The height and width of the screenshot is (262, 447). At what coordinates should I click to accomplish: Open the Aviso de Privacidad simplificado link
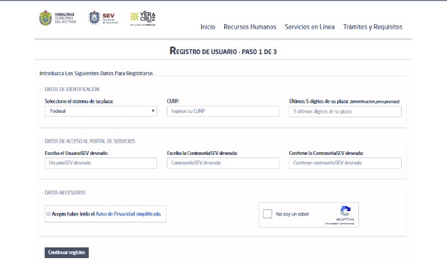click(x=128, y=214)
